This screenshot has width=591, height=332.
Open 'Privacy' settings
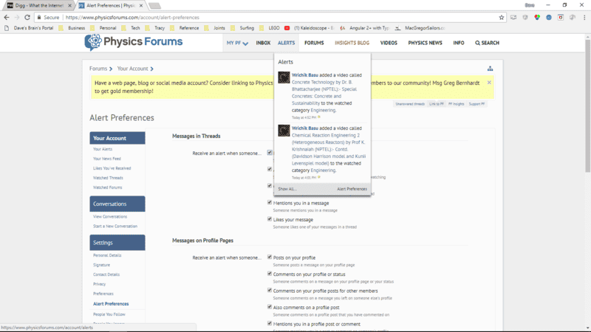click(100, 284)
